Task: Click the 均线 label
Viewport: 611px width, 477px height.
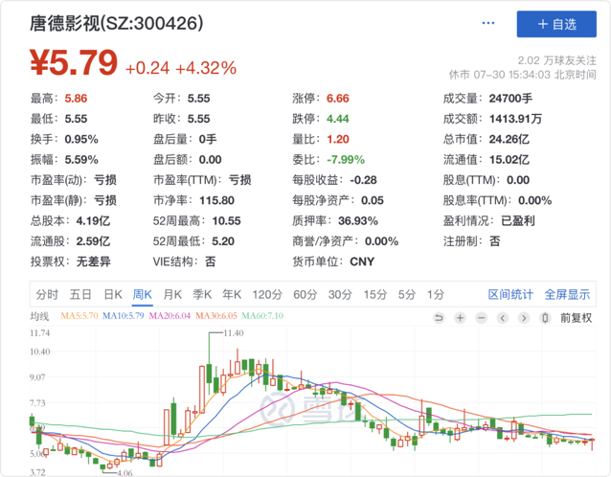Action: pos(40,316)
